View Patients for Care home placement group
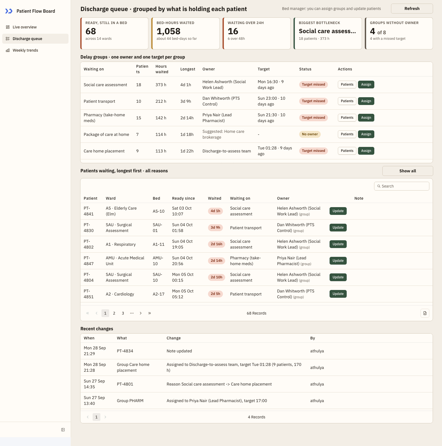The height and width of the screenshot is (446, 442). click(x=347, y=151)
